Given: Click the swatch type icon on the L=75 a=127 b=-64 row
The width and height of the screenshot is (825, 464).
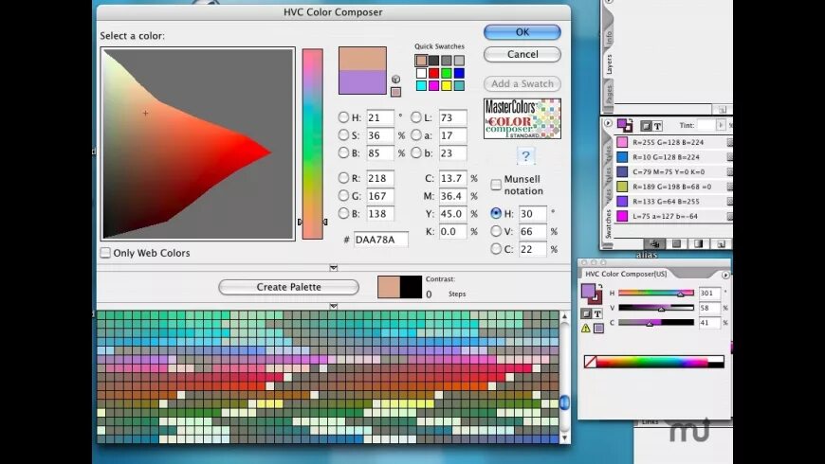Looking at the screenshot, I should pyautogui.click(x=730, y=216).
